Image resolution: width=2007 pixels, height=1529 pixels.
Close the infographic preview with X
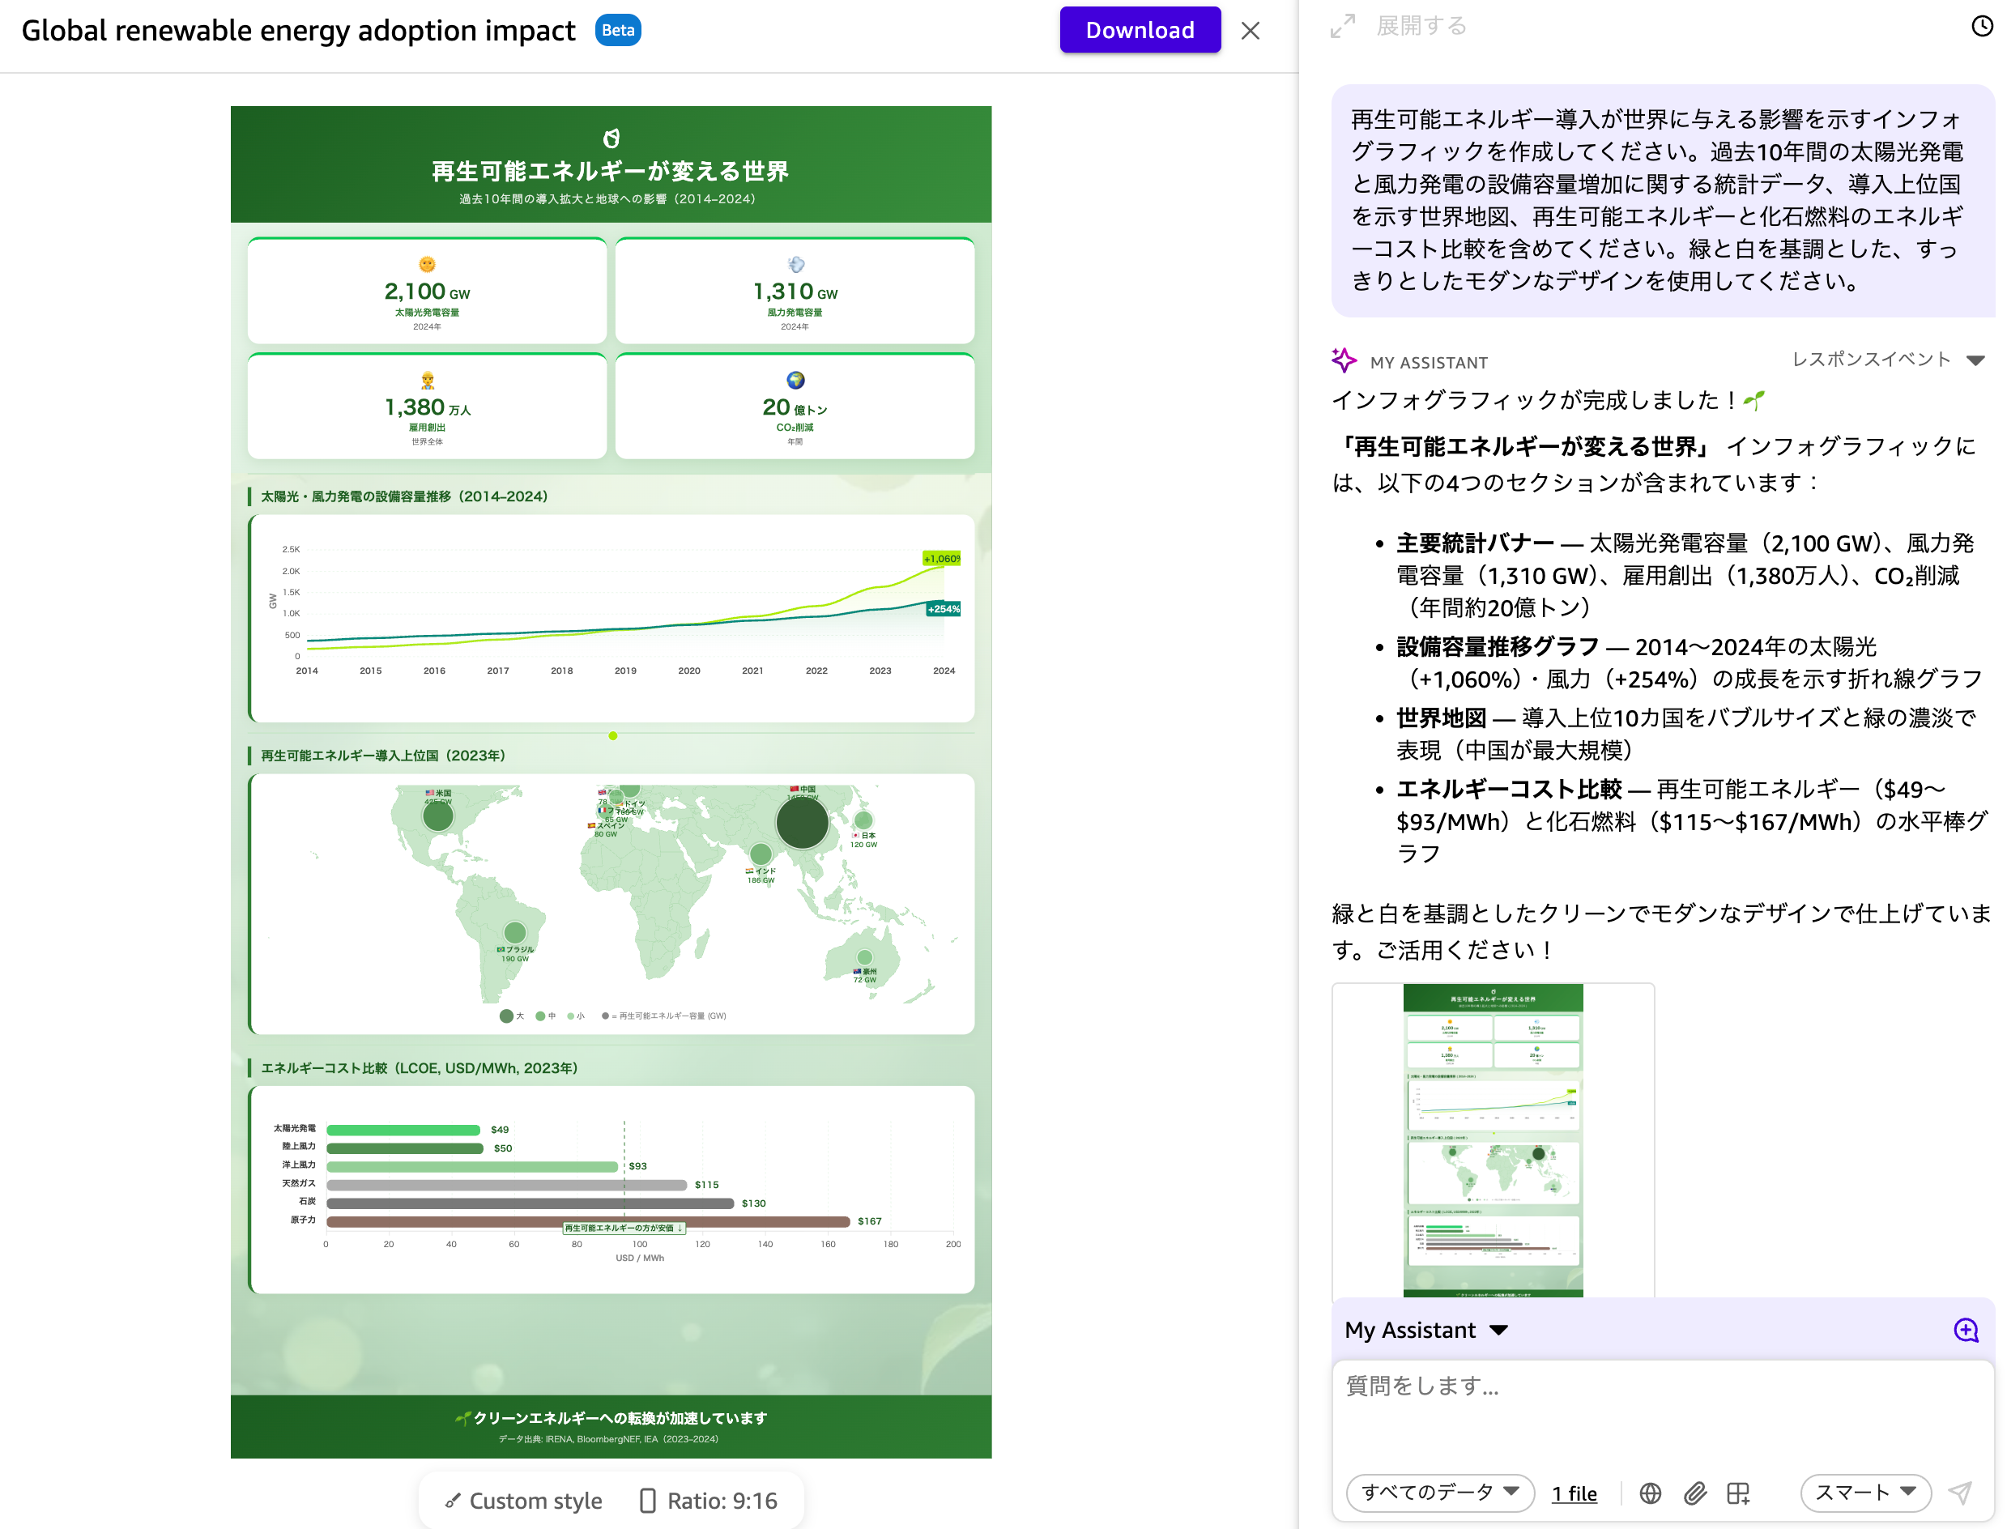pos(1250,31)
